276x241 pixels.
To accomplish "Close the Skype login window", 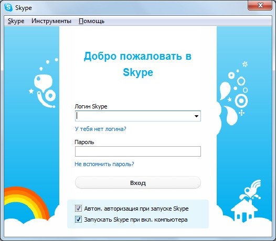I will 260,6.
